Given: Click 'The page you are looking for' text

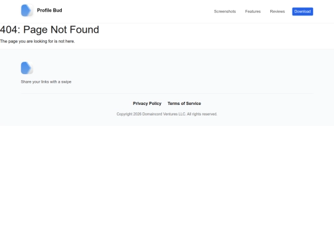Looking at the screenshot, I should tap(38, 41).
